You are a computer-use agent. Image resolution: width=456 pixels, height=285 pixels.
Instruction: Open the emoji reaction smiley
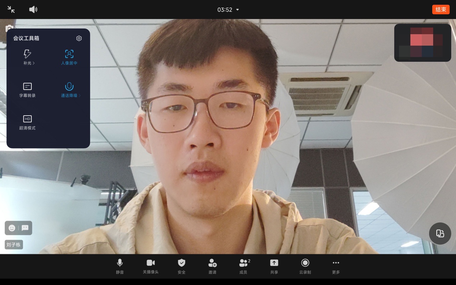12,228
